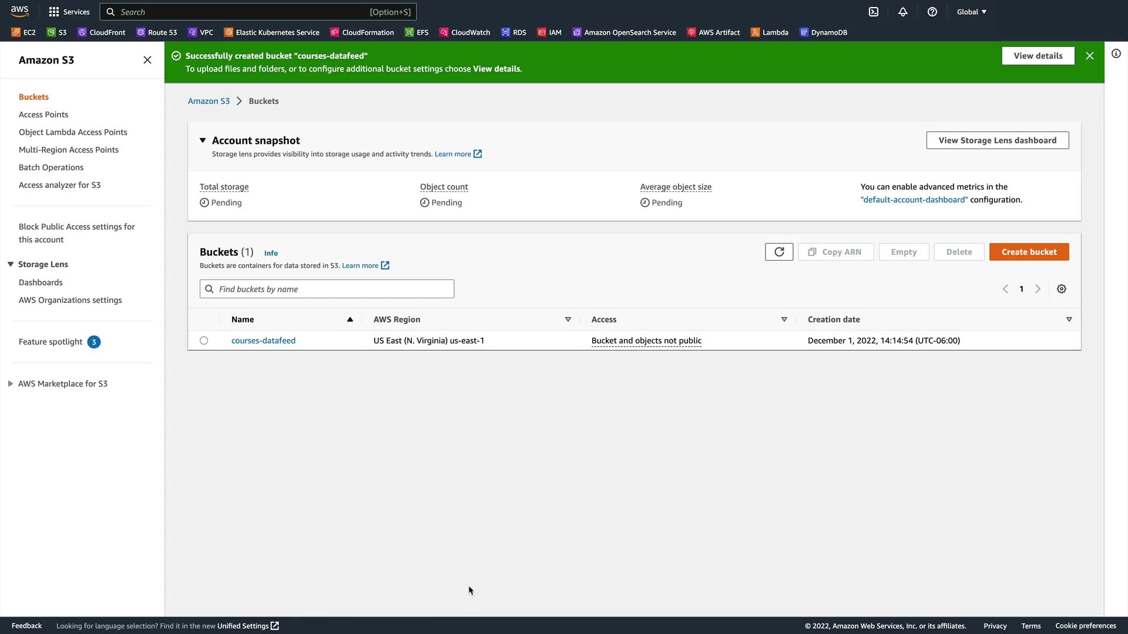
Task: Open bucket table preferences gear
Action: [1062, 289]
